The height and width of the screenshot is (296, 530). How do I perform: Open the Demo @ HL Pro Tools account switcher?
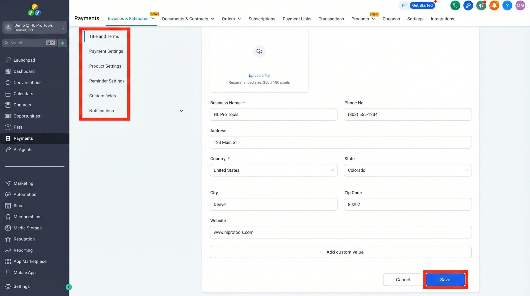34,27
